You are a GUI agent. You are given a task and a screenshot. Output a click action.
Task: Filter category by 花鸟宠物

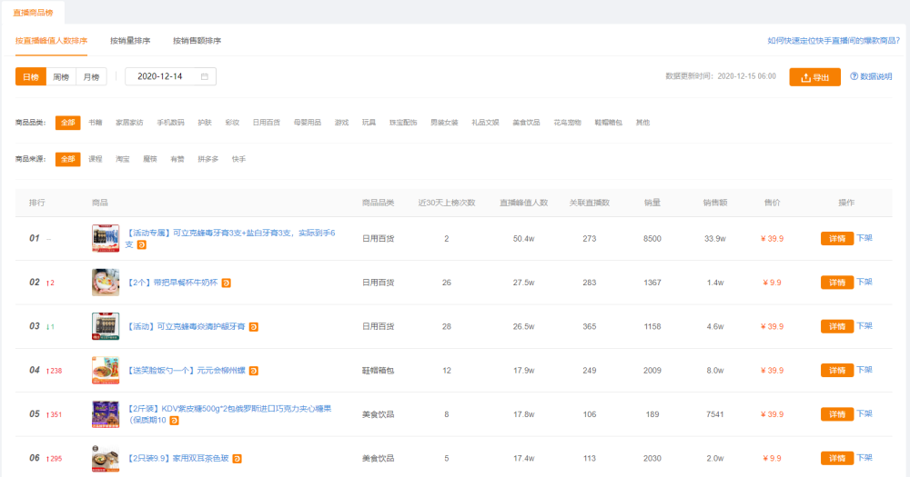point(568,123)
